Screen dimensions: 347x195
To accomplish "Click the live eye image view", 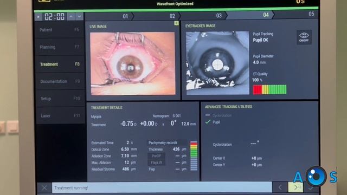I will coord(133,64).
